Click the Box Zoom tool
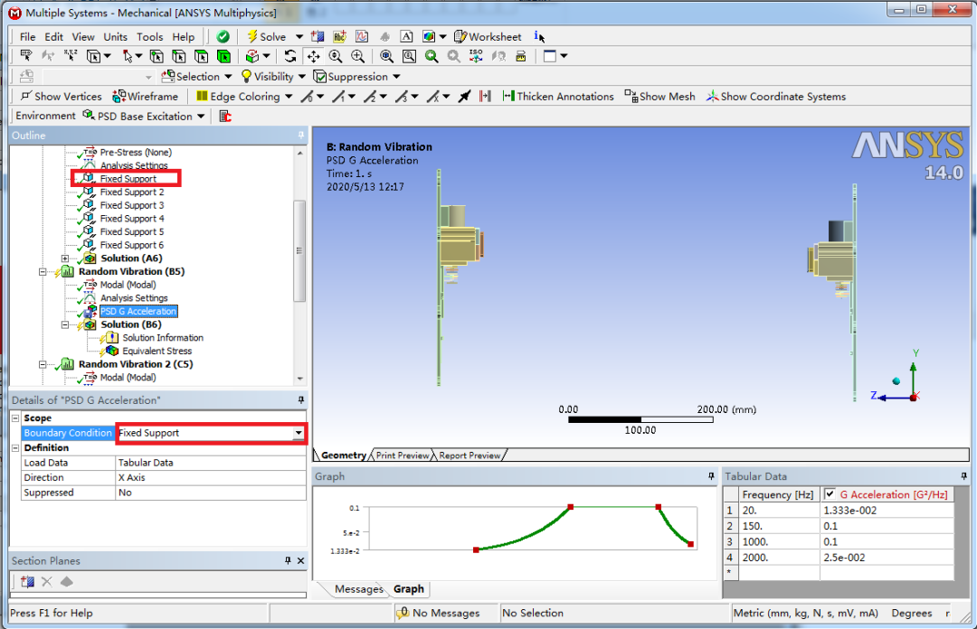Screen dimensions: 977x629 coord(357,56)
